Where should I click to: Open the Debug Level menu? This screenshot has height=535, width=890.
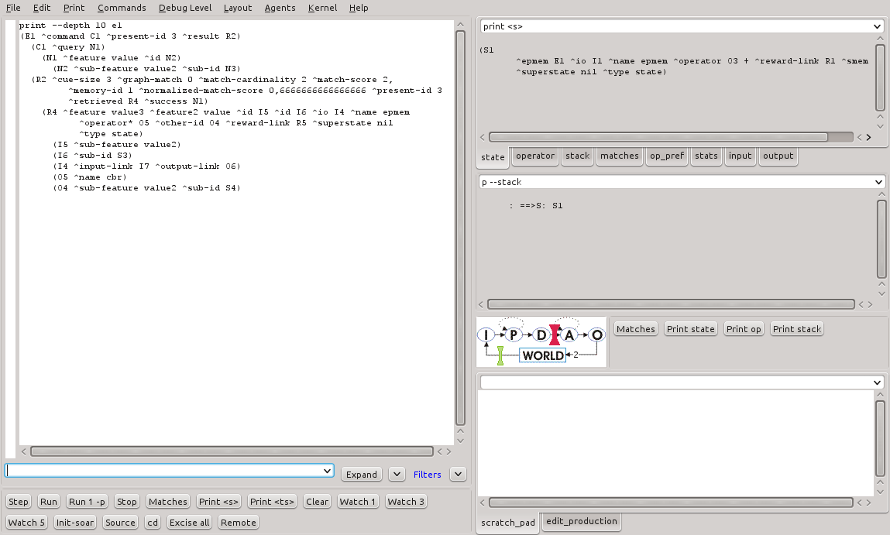click(x=184, y=8)
